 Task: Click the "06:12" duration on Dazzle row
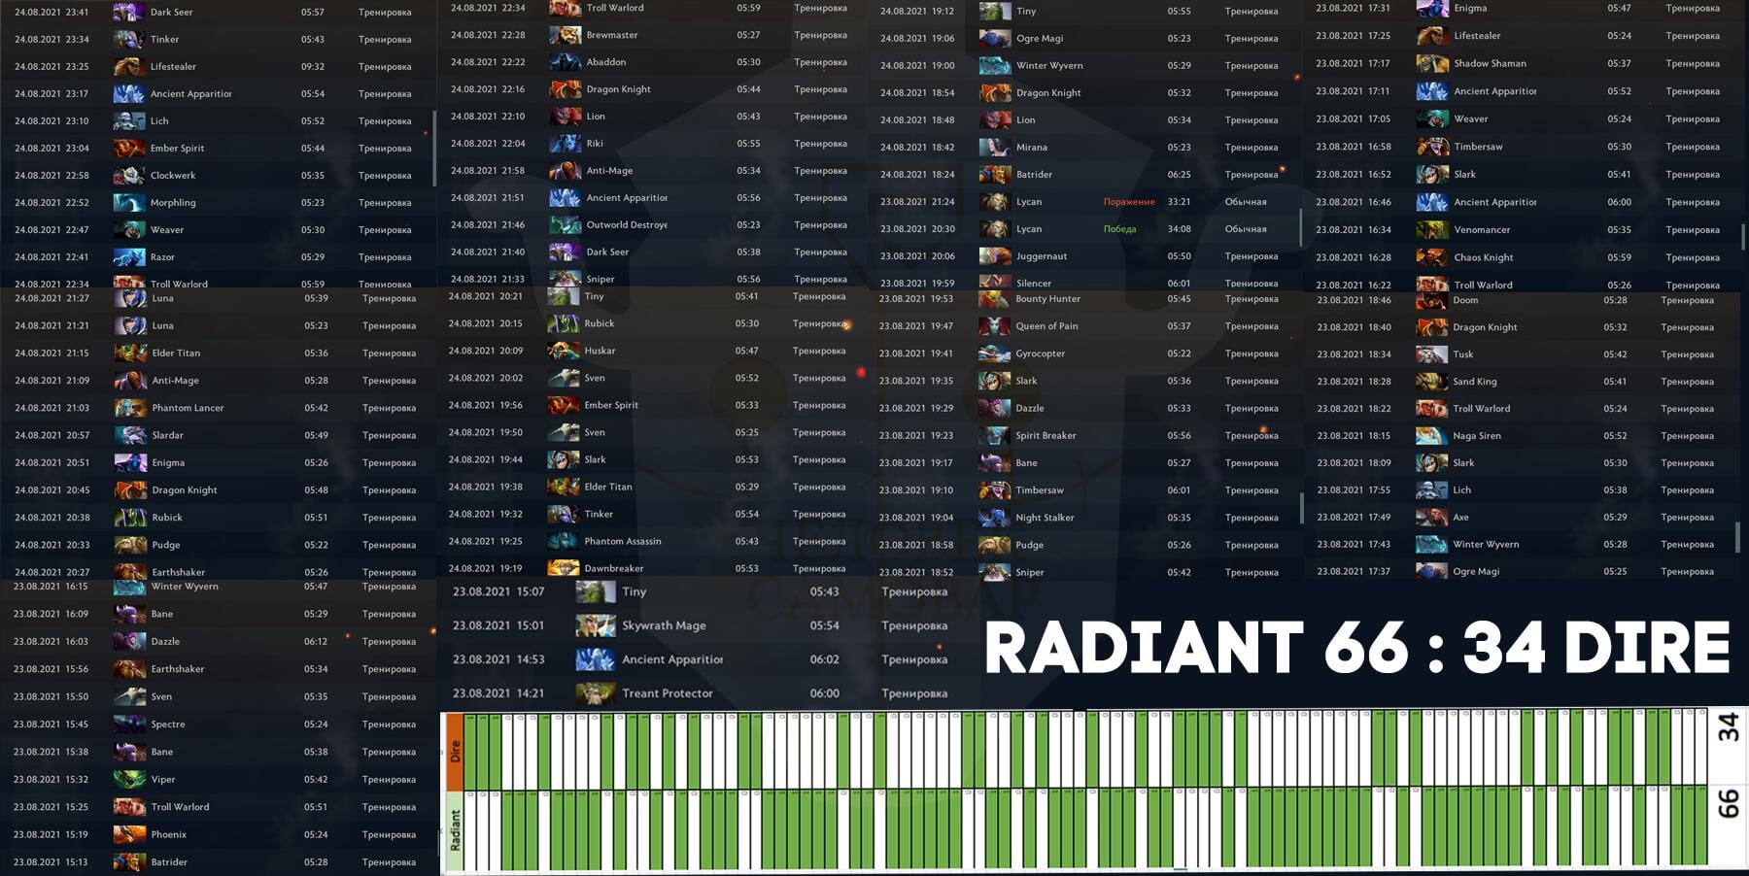(316, 642)
